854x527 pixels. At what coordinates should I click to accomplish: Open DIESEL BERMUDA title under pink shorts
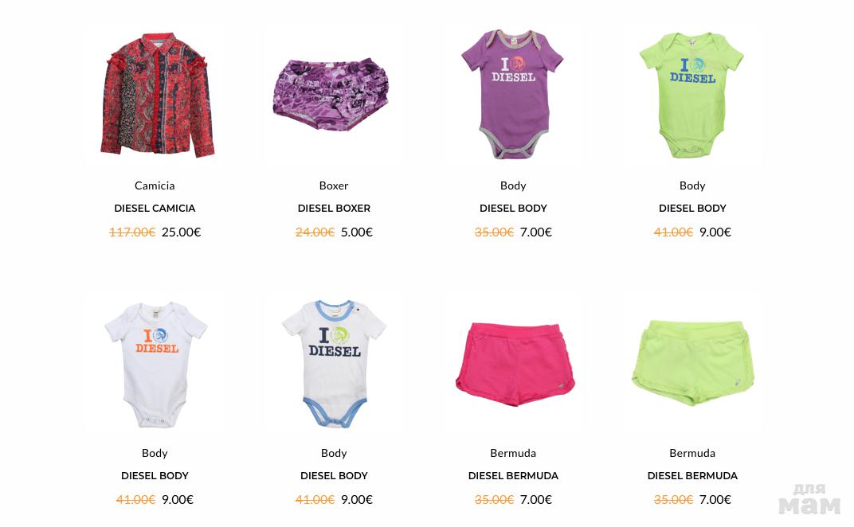click(513, 475)
